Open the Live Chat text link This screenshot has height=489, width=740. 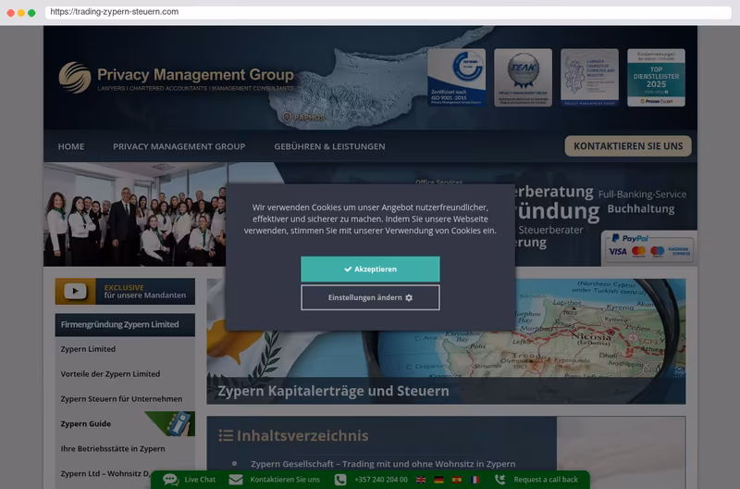(200, 480)
